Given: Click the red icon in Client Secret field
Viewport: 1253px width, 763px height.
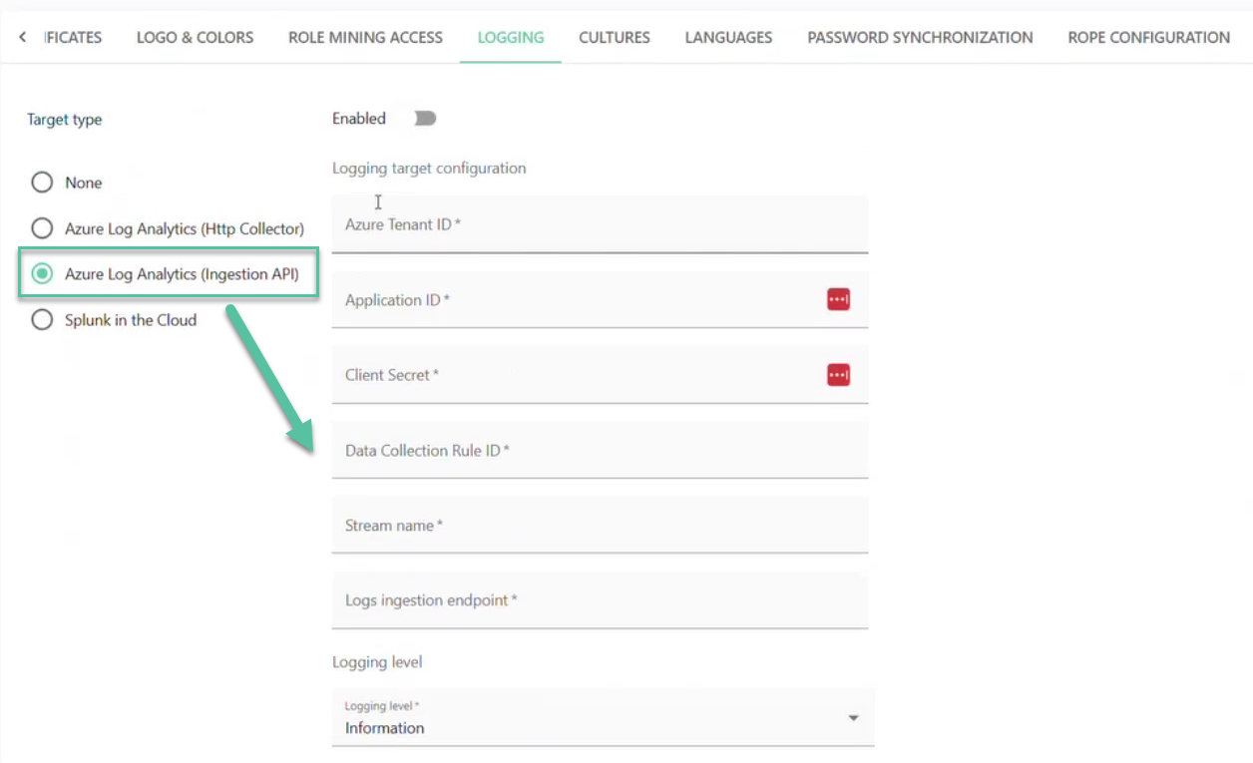Looking at the screenshot, I should 838,374.
